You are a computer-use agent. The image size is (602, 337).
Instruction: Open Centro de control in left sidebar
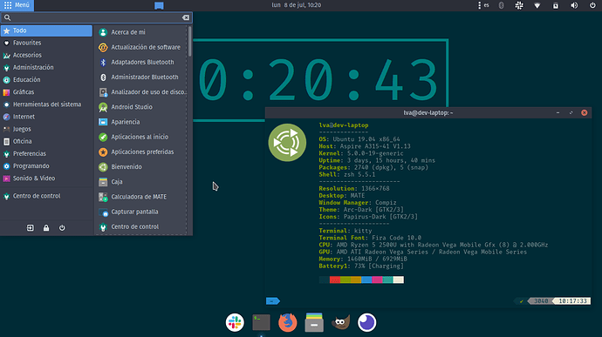[x=46, y=196]
